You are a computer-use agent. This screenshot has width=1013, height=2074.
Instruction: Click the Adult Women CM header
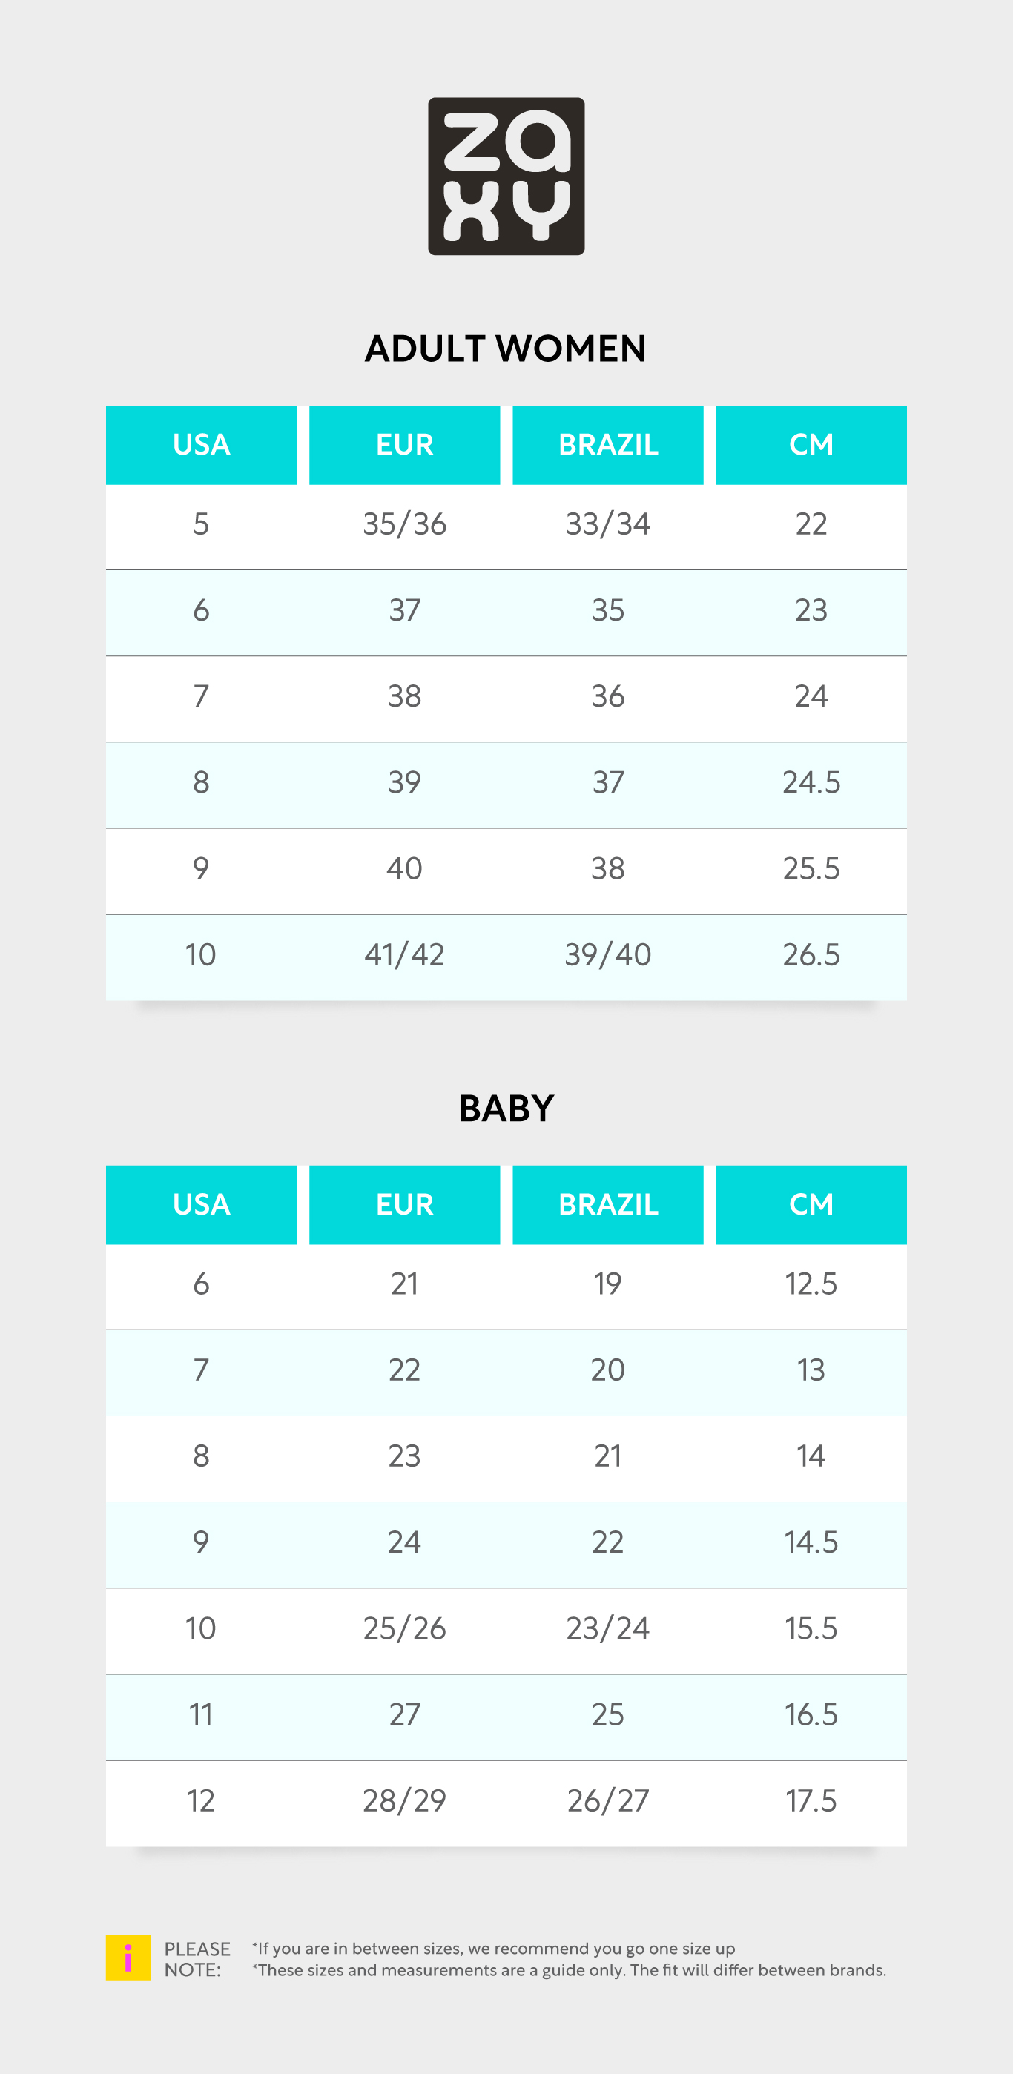[x=812, y=444]
